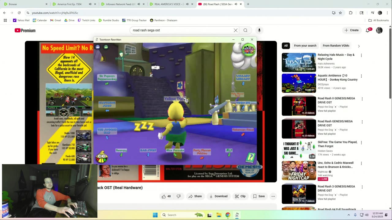Like the video with thumbs up
Image resolution: width=392 pixels, height=220 pixels.
[x=166, y=196]
